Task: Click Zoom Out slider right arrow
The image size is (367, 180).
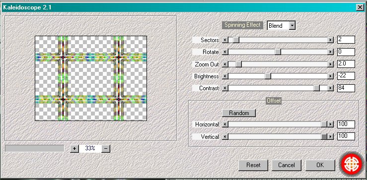Action: click(330, 64)
